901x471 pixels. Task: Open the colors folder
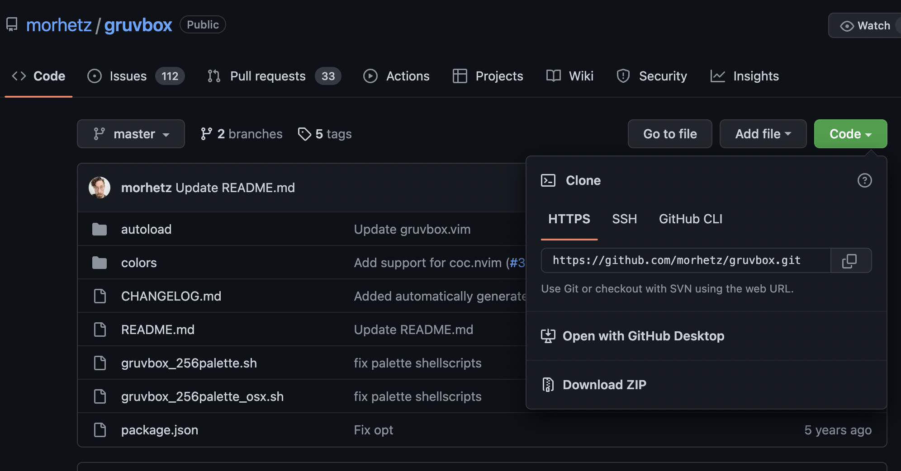tap(139, 263)
